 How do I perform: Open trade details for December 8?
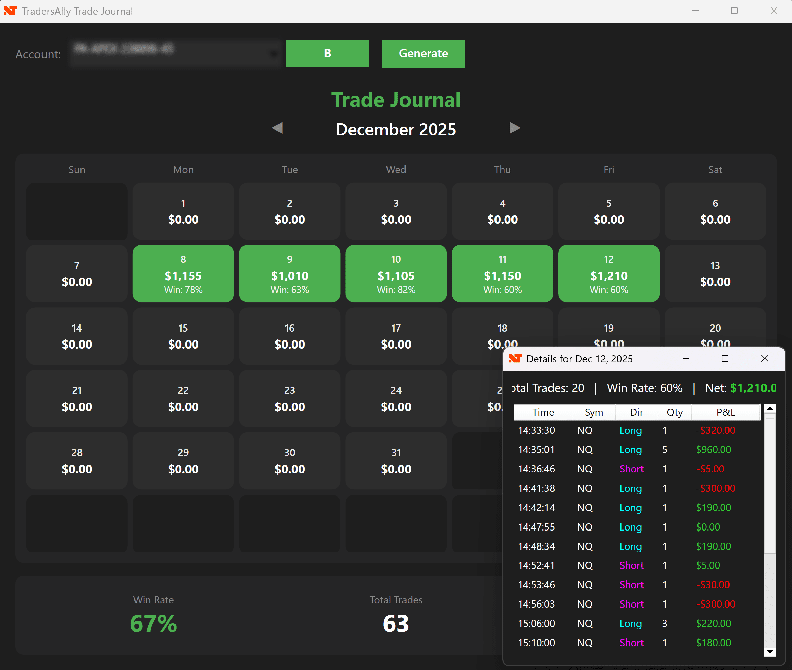[183, 274]
